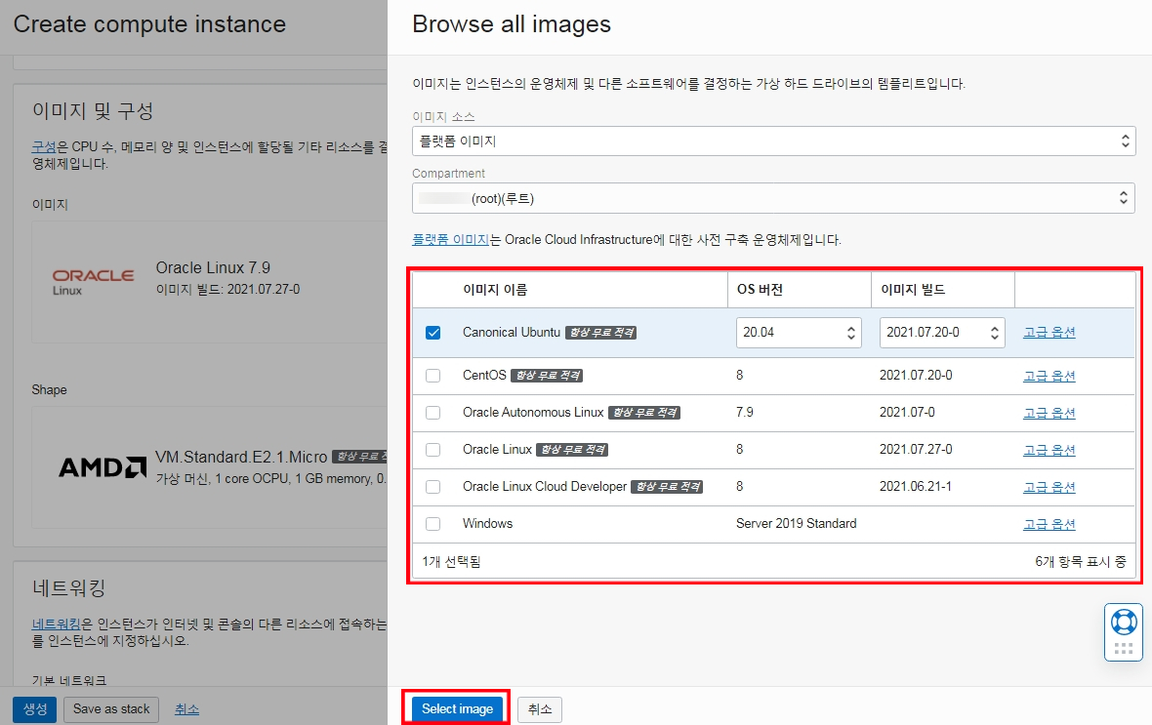1152x725 pixels.
Task: Select the Oracle Linux row checkbox
Action: [x=433, y=450]
